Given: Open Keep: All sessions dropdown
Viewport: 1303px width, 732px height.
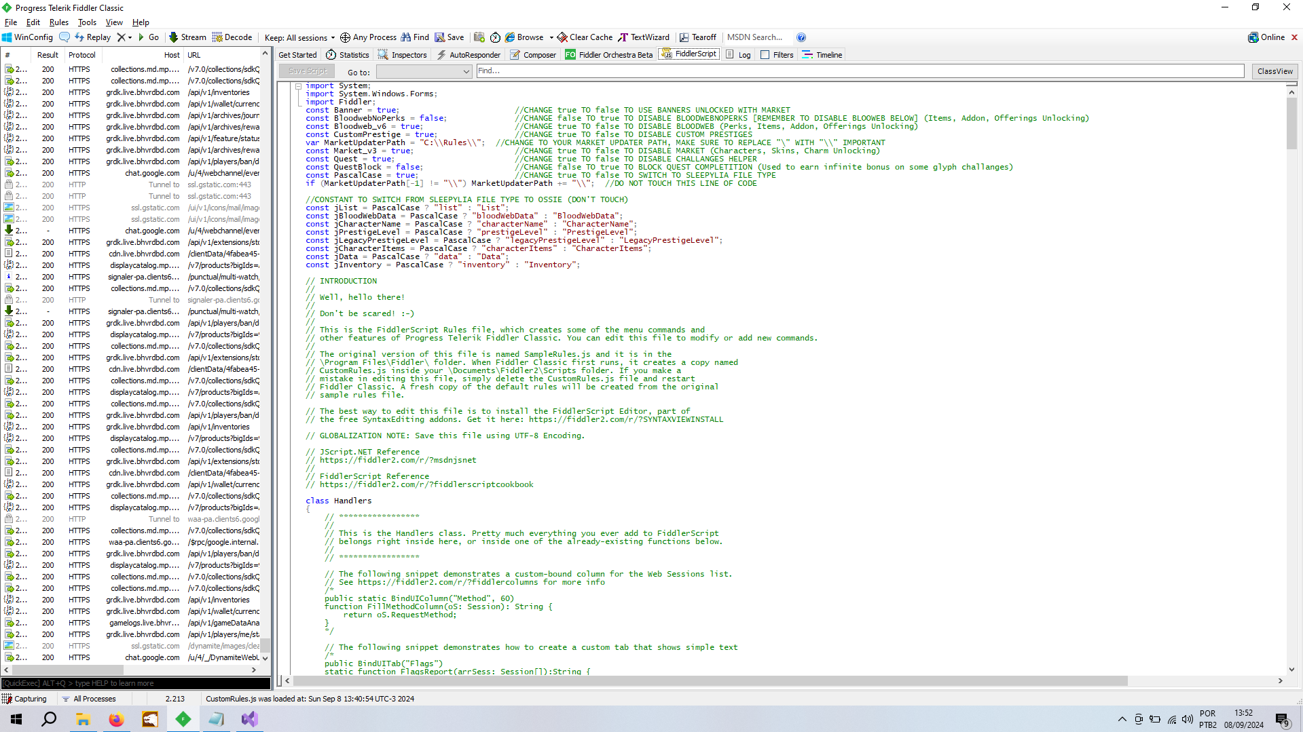Looking at the screenshot, I should point(299,37).
